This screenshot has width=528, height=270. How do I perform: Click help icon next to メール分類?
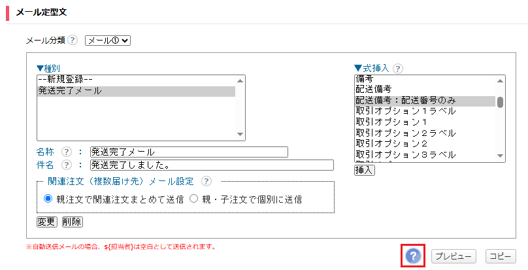pos(73,41)
